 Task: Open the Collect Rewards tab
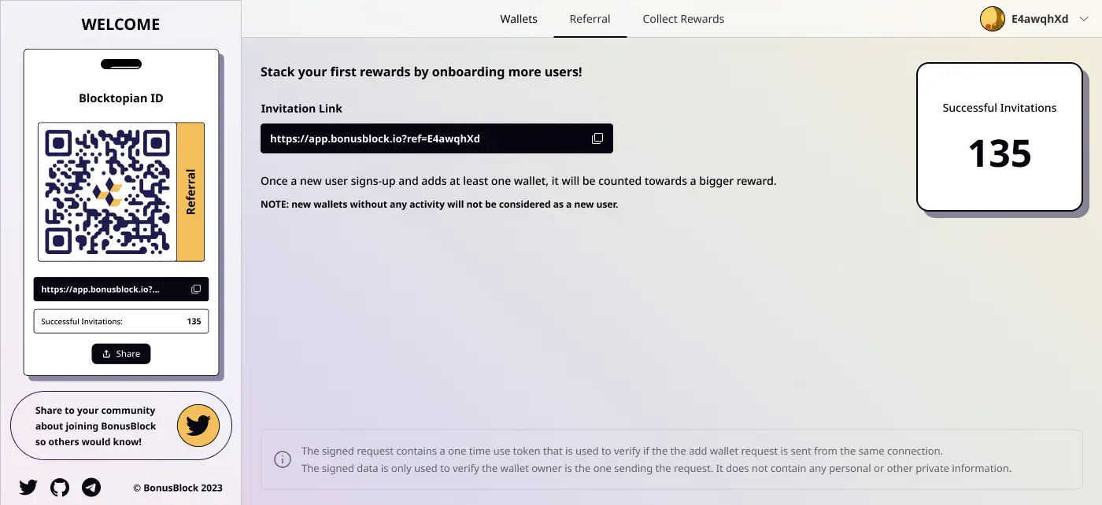(x=683, y=19)
